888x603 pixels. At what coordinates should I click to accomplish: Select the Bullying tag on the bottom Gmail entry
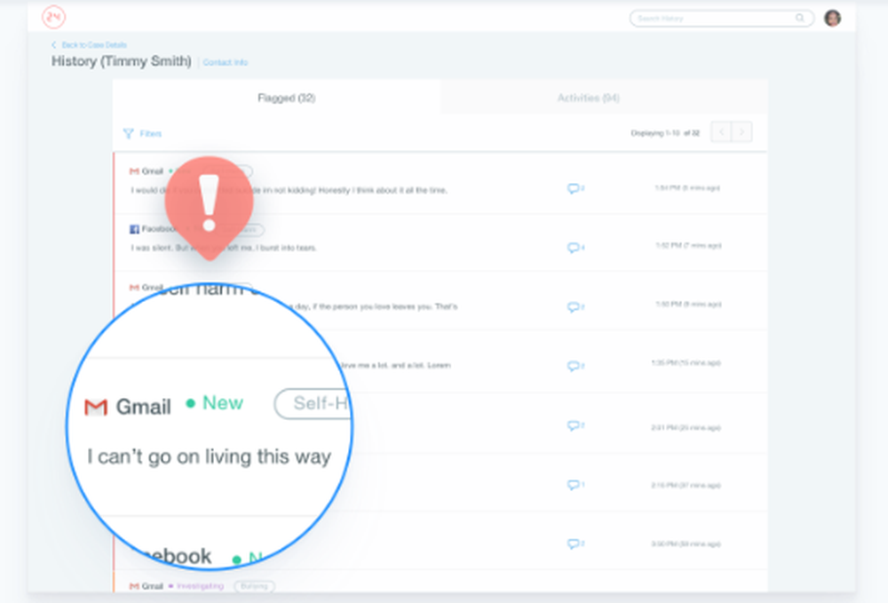pyautogui.click(x=255, y=587)
